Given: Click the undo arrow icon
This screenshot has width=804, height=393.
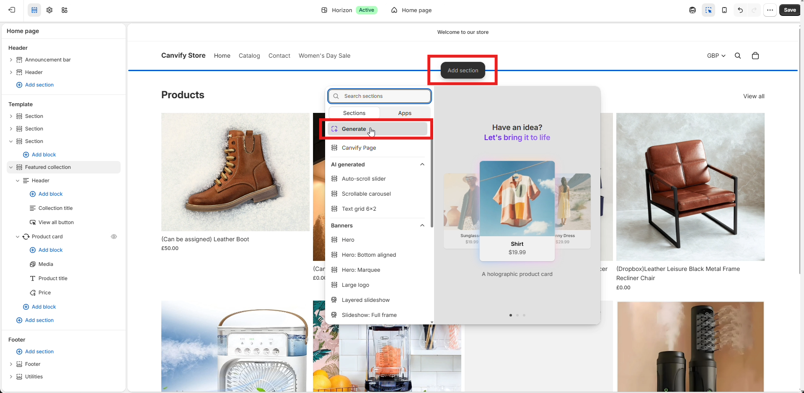Looking at the screenshot, I should coord(740,10).
